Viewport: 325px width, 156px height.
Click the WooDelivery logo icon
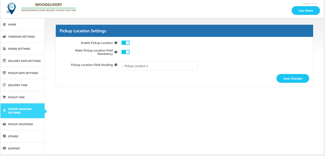(x=11, y=9)
